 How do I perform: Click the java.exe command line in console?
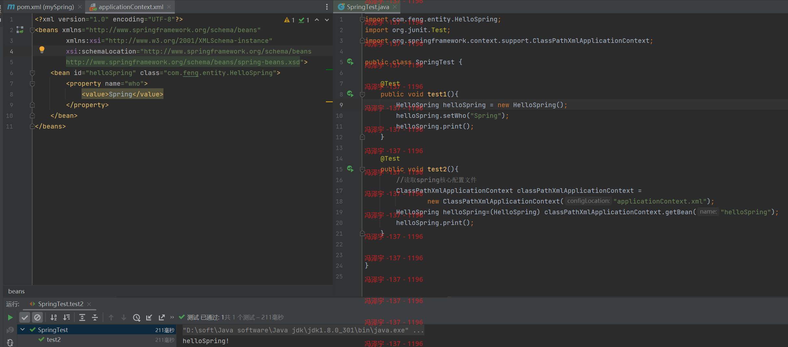303,330
